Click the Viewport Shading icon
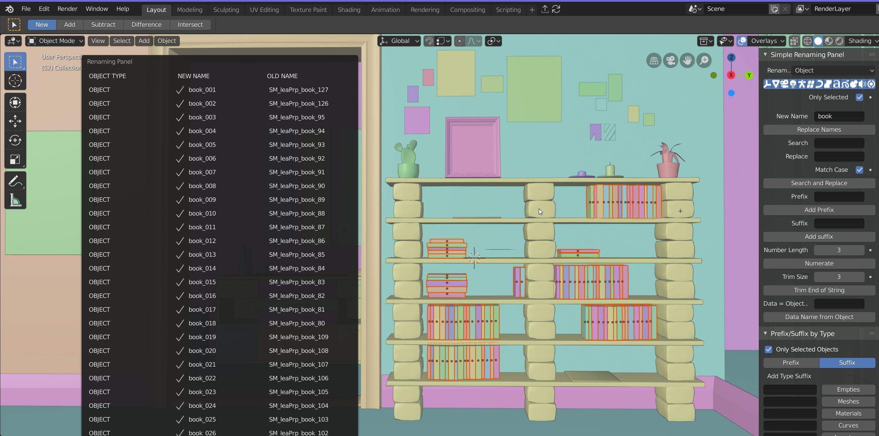This screenshot has width=879, height=436. coord(819,41)
